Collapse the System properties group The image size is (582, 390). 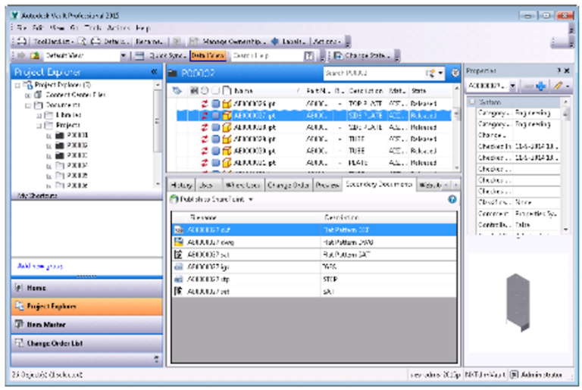[x=472, y=101]
